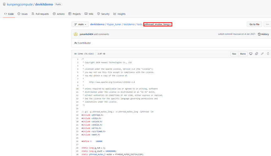
Task: Open the main branch dropdown
Action: coord(80,24)
